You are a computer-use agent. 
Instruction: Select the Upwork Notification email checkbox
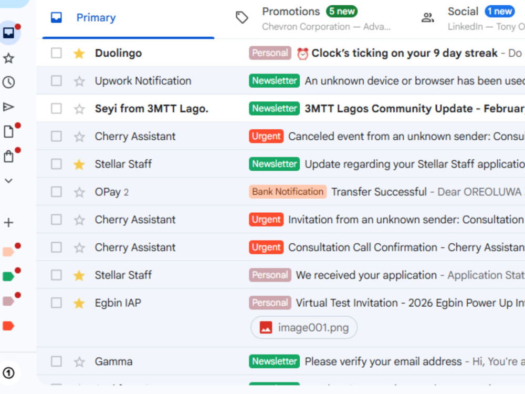point(56,81)
